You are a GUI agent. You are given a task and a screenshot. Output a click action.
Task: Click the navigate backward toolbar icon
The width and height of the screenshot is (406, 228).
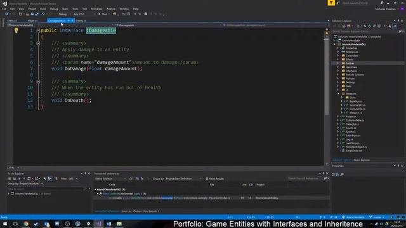[x=6, y=14]
